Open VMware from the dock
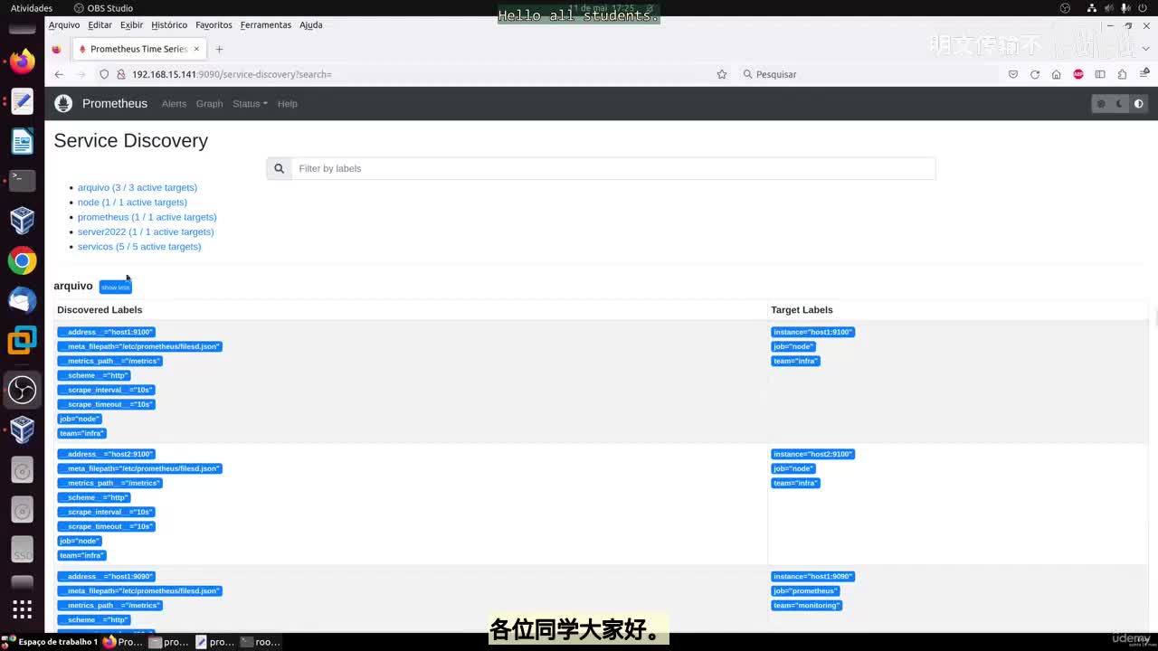The image size is (1158, 651). pyautogui.click(x=22, y=340)
